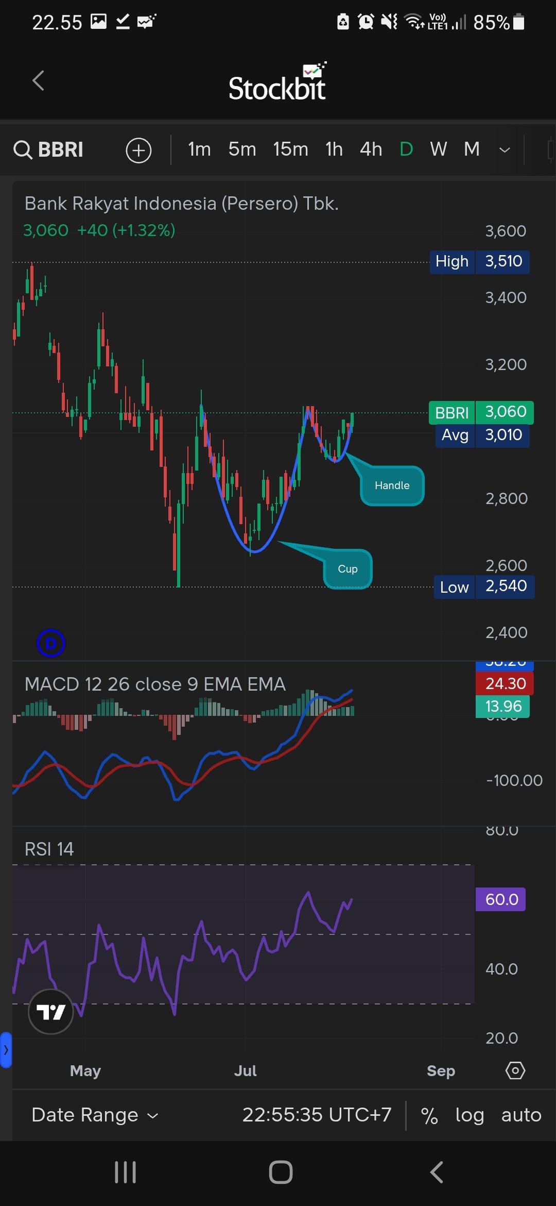Switch to the 15m timeframe

pos(290,149)
